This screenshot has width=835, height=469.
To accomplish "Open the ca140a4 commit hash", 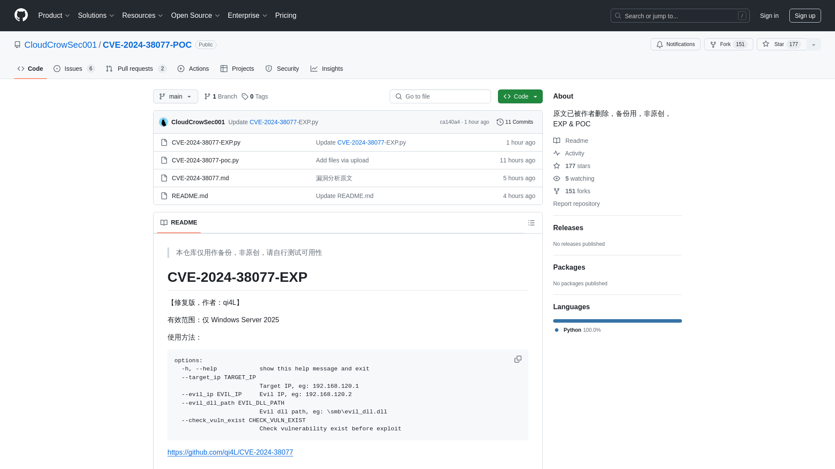I will pos(450,122).
